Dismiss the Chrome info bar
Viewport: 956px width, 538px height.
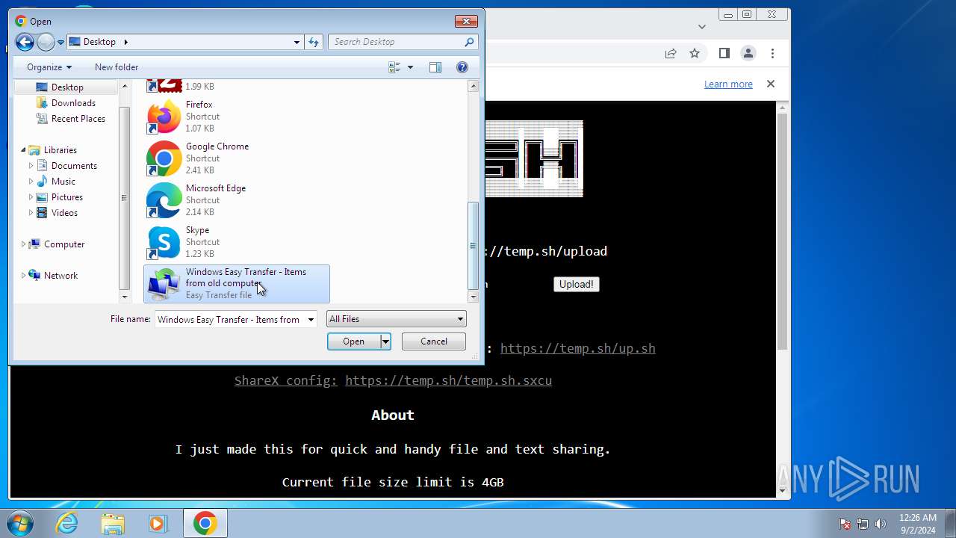pos(771,84)
